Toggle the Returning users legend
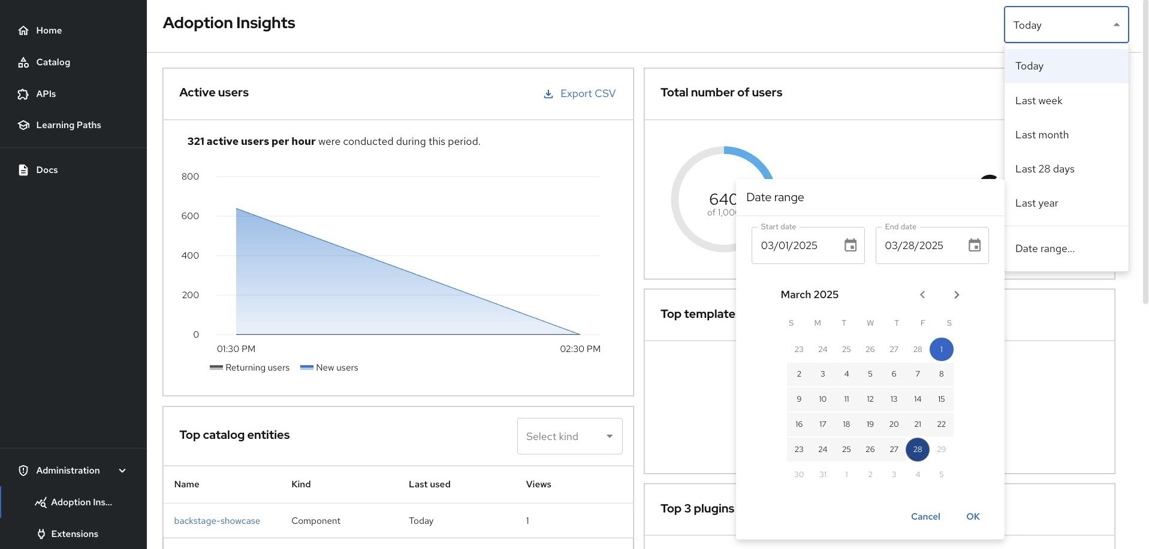The width and height of the screenshot is (1149, 549). pyautogui.click(x=250, y=368)
